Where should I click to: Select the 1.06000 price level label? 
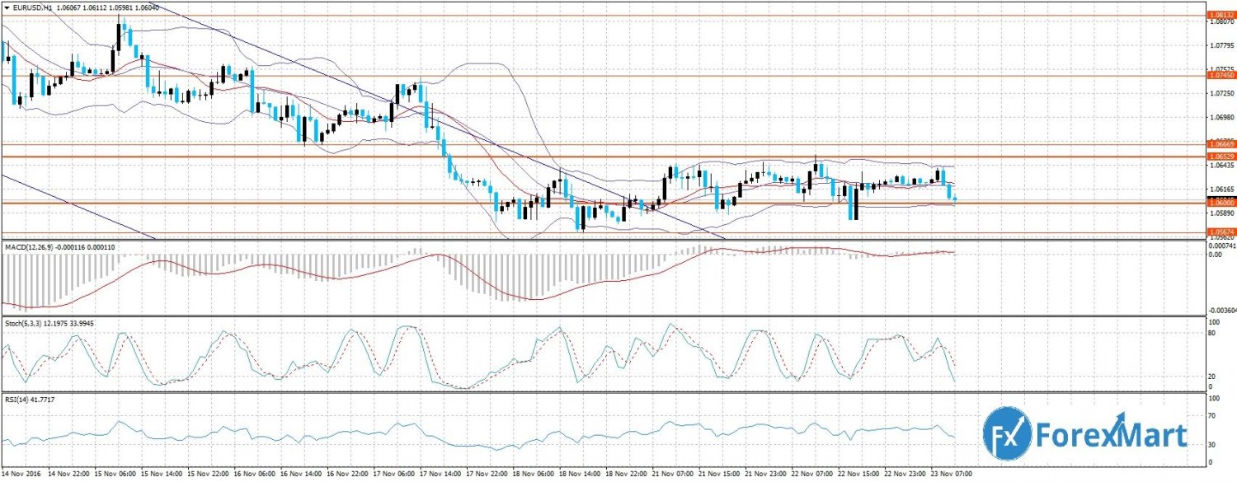click(x=1220, y=202)
